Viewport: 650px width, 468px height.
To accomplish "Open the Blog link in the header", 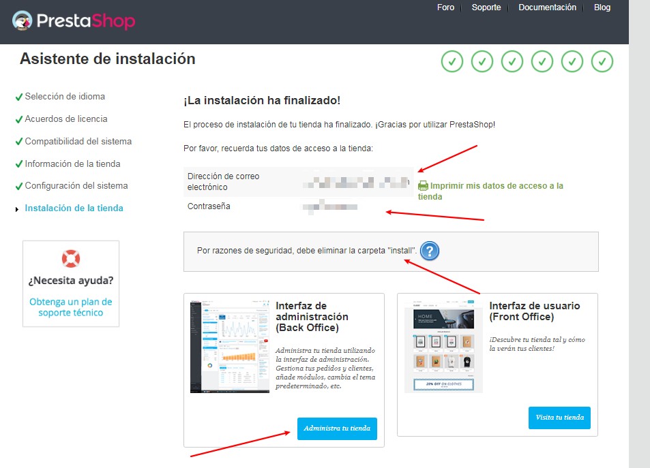I will pyautogui.click(x=602, y=7).
